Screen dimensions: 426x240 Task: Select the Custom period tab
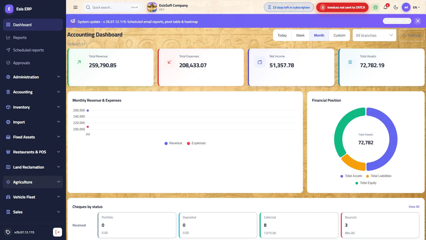tap(339, 35)
